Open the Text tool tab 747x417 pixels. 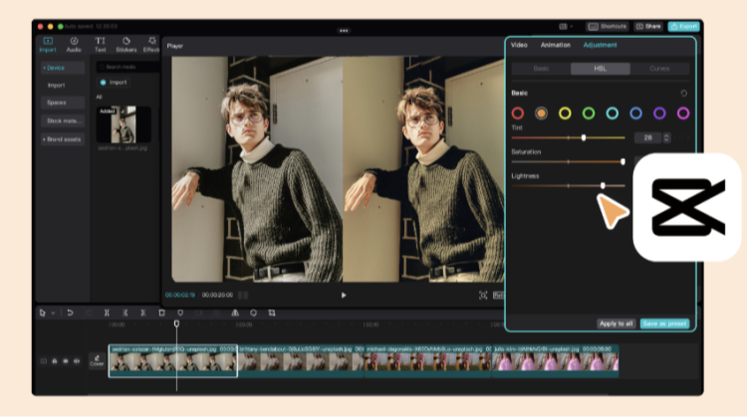point(100,45)
